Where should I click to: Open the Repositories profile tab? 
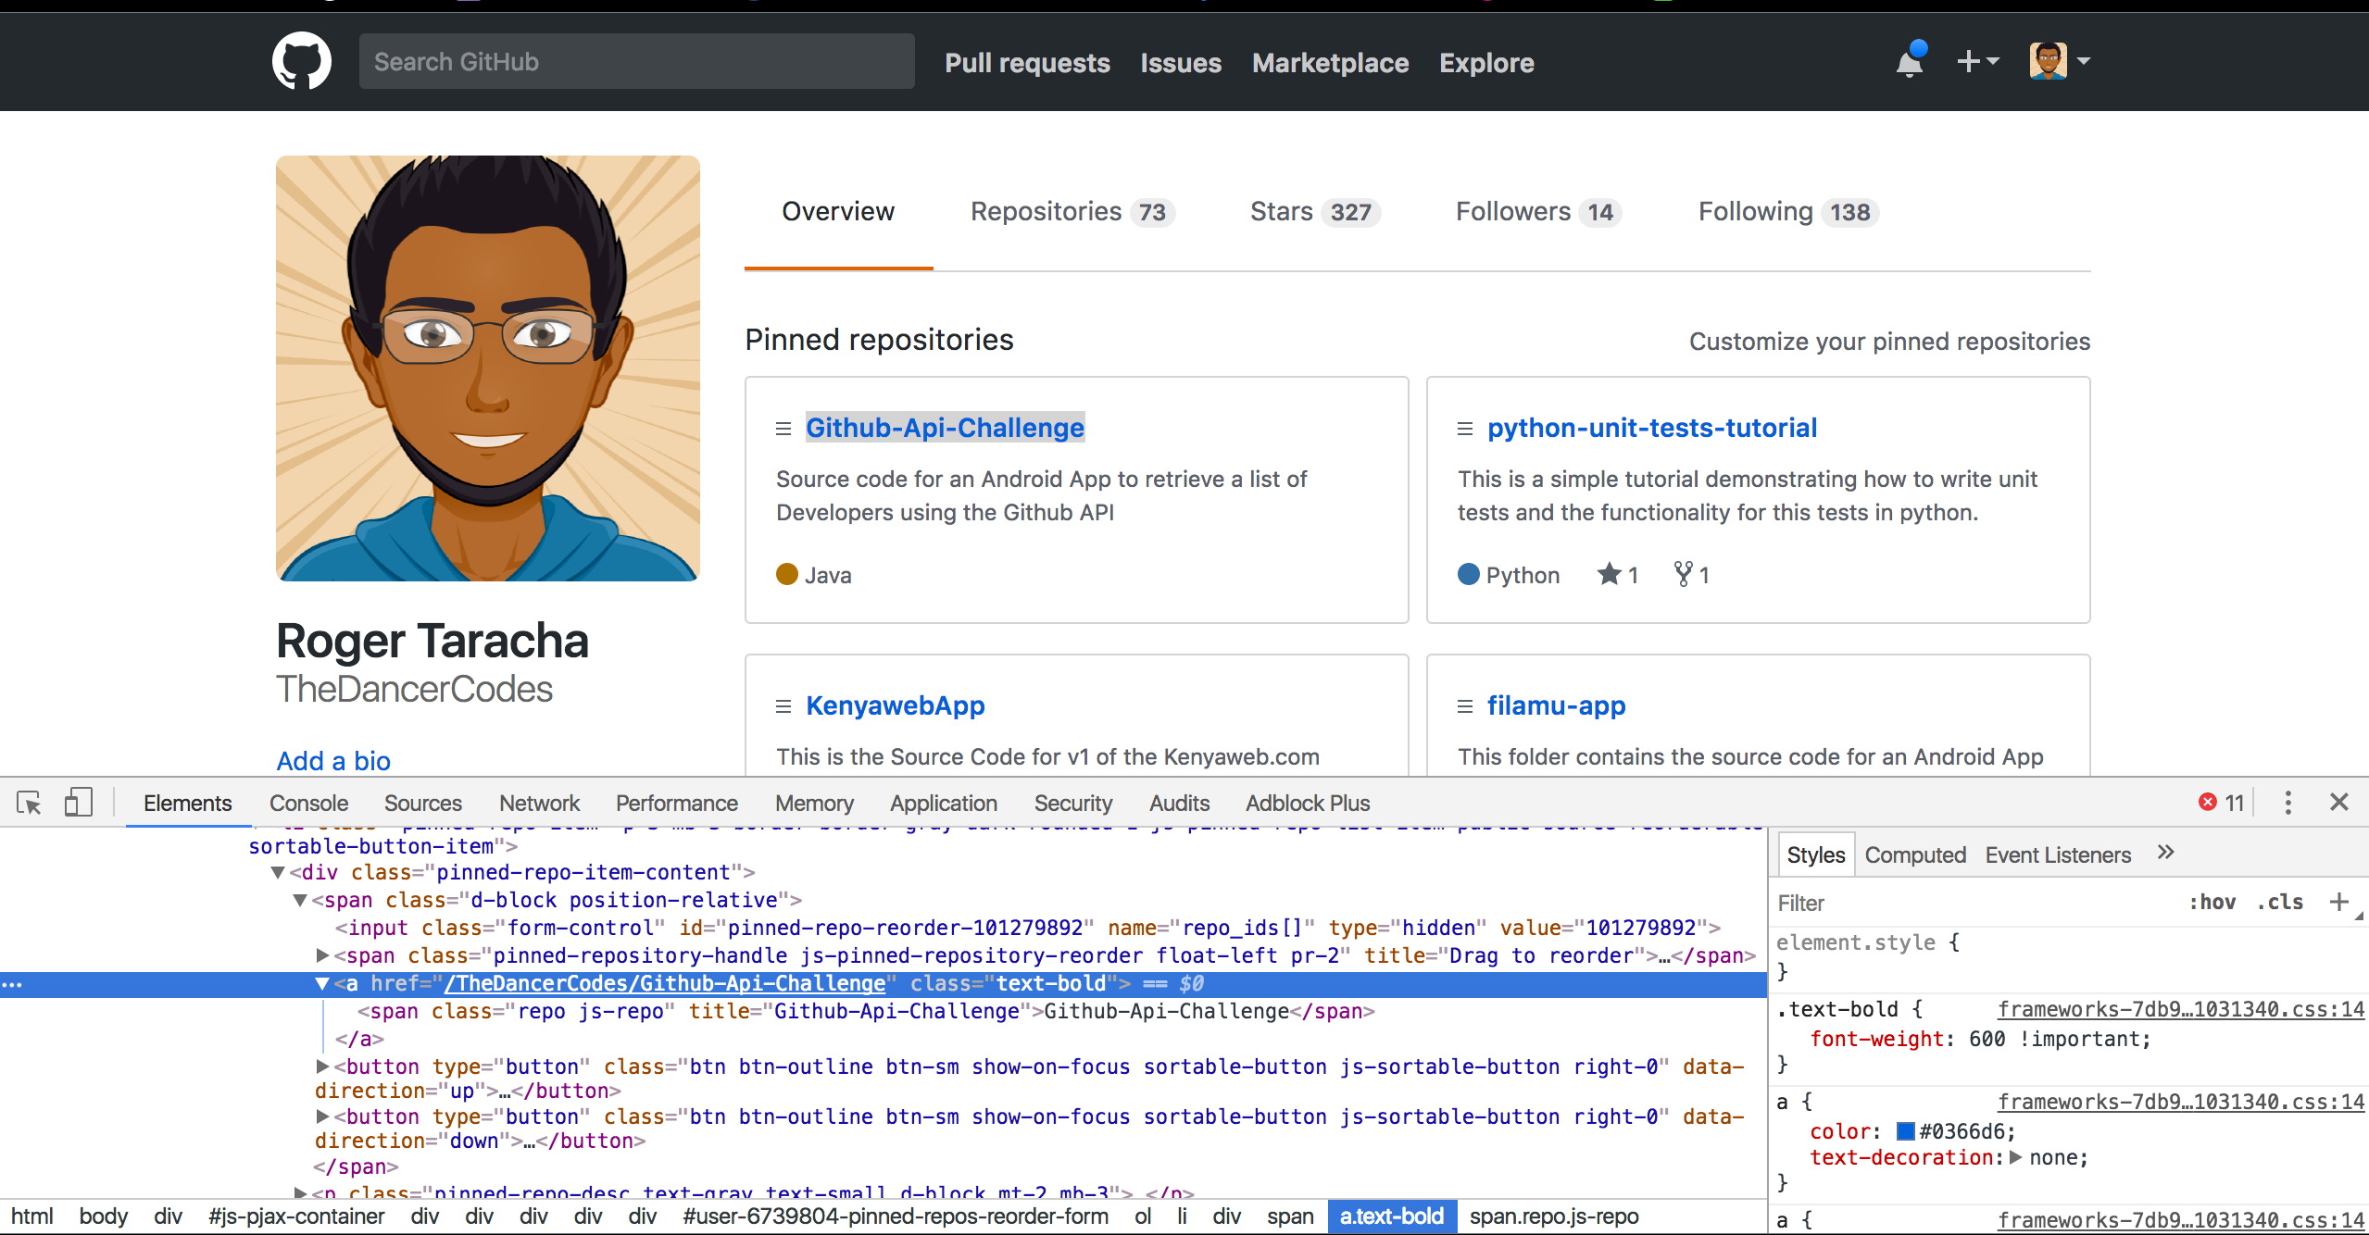tap(1072, 212)
